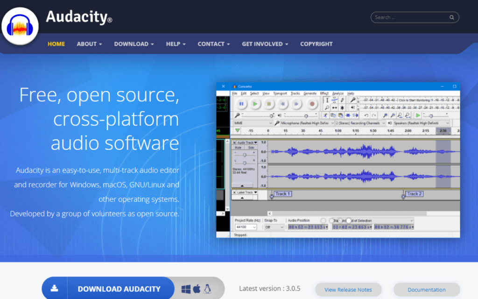Open the Project Rate 44100 dropdown
This screenshot has width=478, height=299.
246,227
